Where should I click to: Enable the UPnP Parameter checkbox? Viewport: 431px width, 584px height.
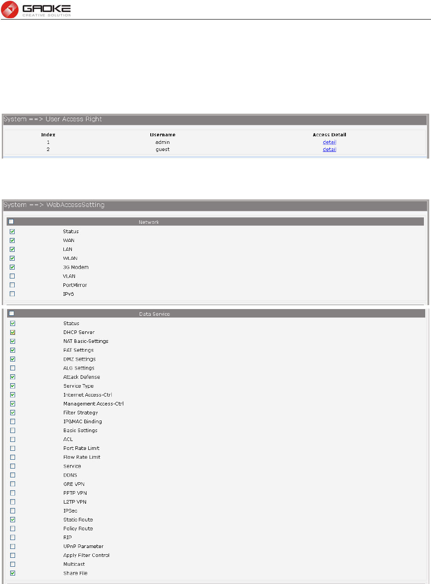[x=13, y=546]
